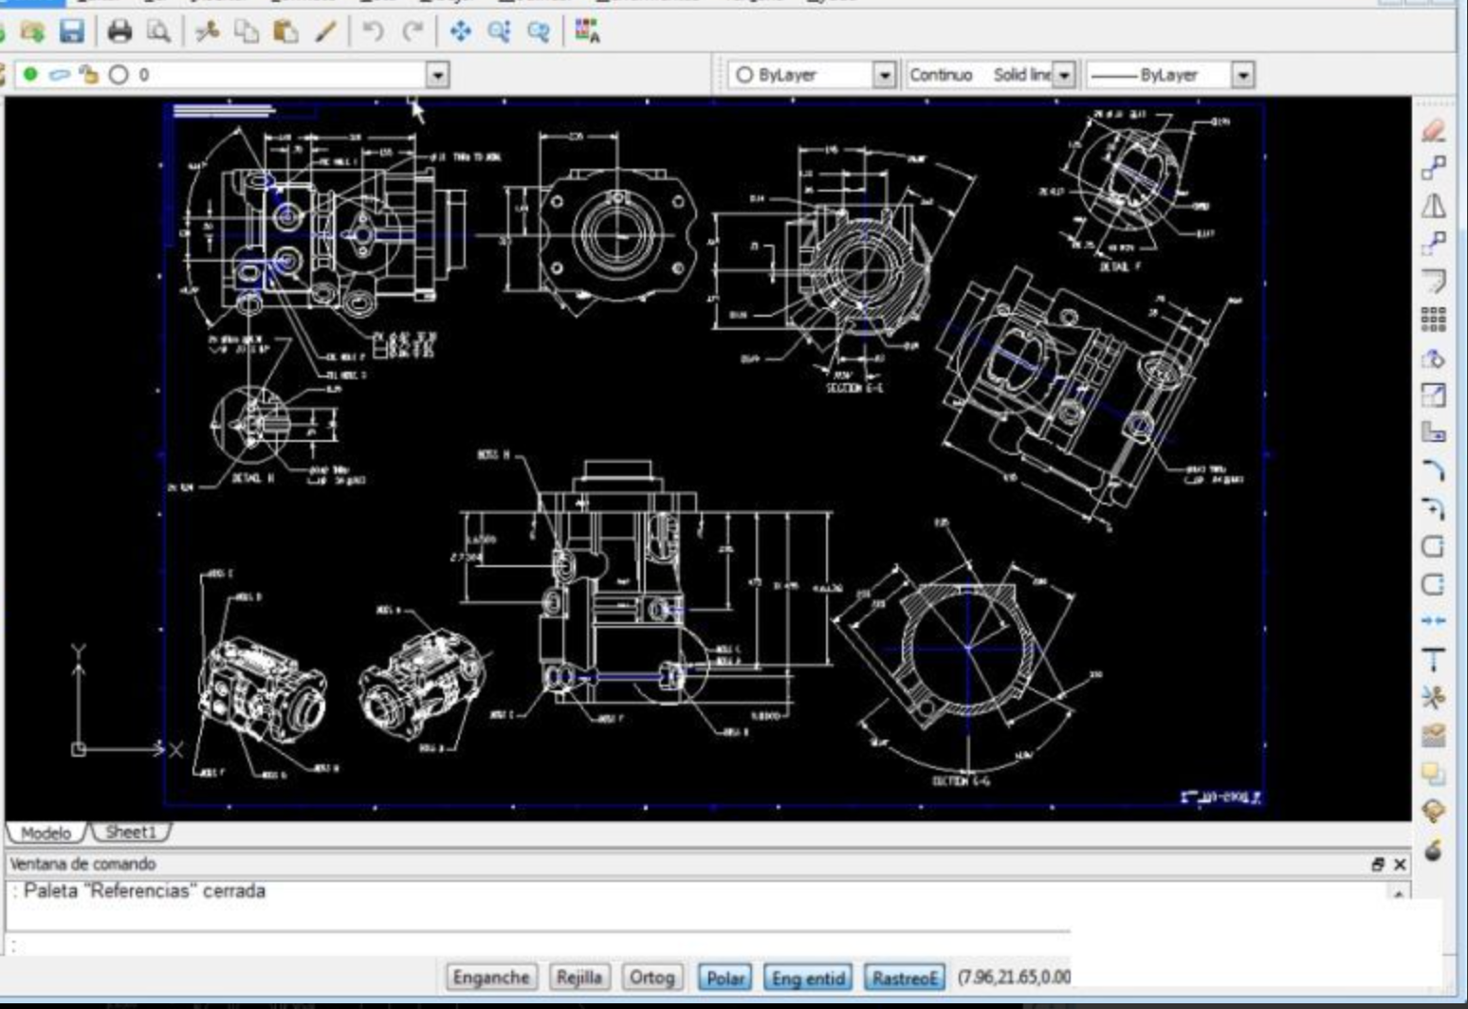Viewport: 1468px width, 1009px height.
Task: Select the Extend tool icon
Action: click(x=1434, y=660)
